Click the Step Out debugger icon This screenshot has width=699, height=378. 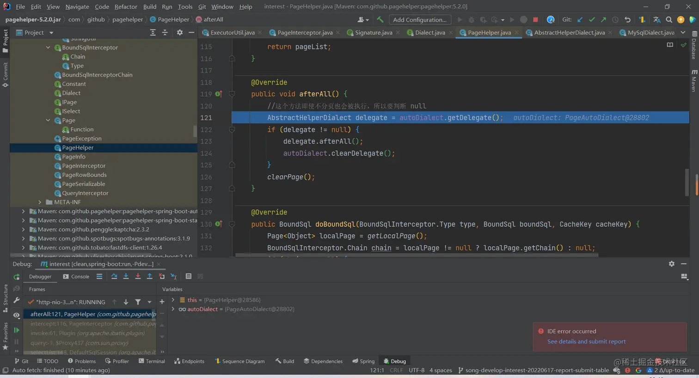coord(149,276)
